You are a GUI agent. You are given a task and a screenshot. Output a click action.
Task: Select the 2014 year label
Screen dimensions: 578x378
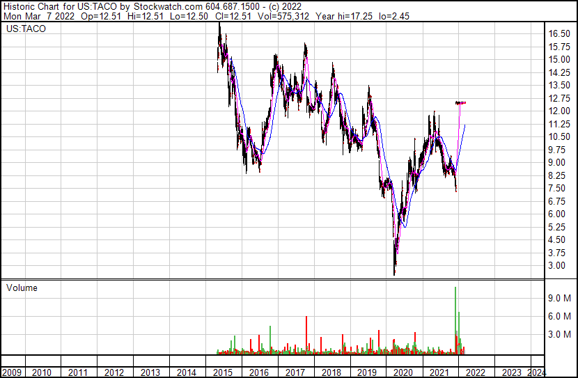(186, 372)
